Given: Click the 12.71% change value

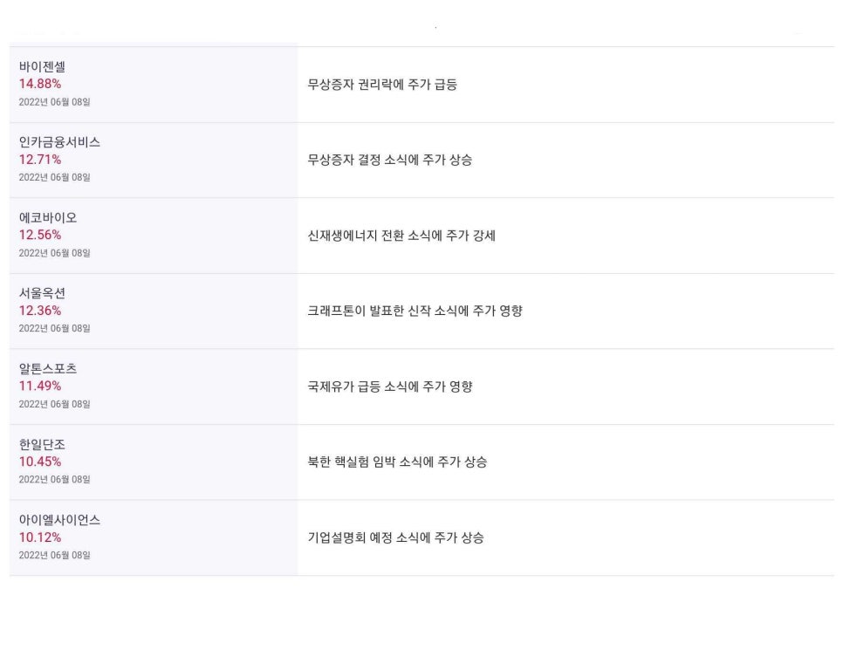Looking at the screenshot, I should 40,160.
